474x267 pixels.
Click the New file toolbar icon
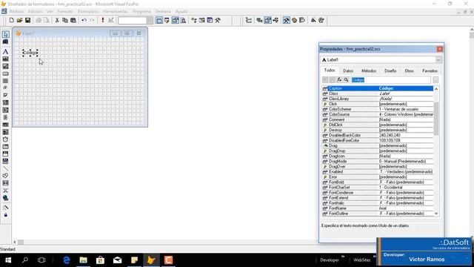pos(12,20)
